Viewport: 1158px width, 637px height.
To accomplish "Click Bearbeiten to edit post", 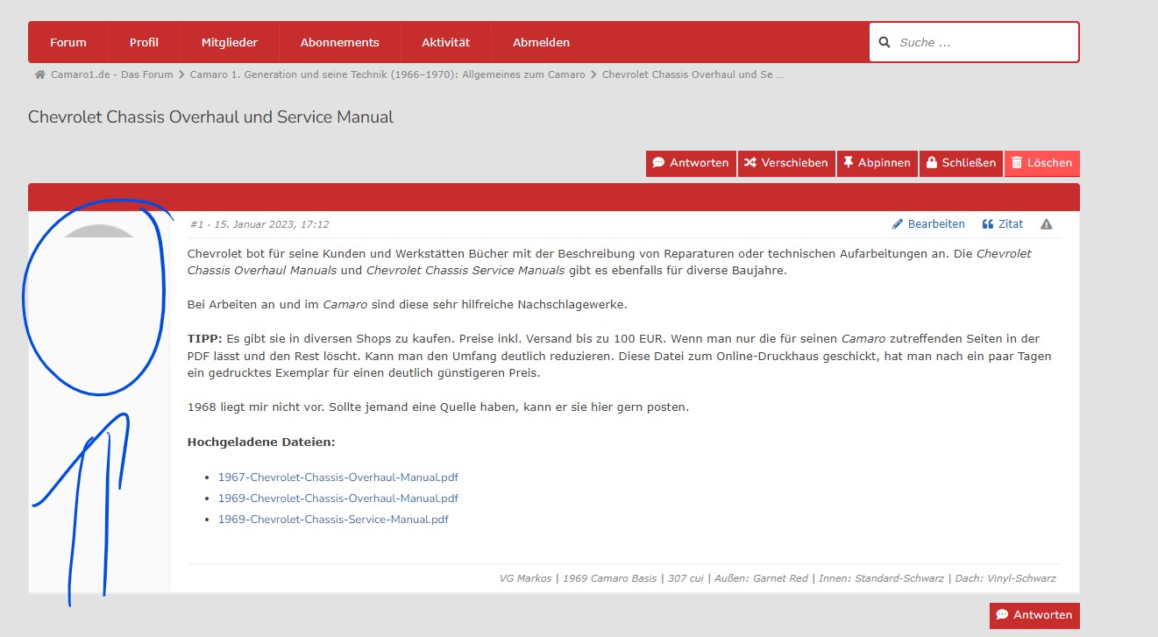I will point(928,224).
